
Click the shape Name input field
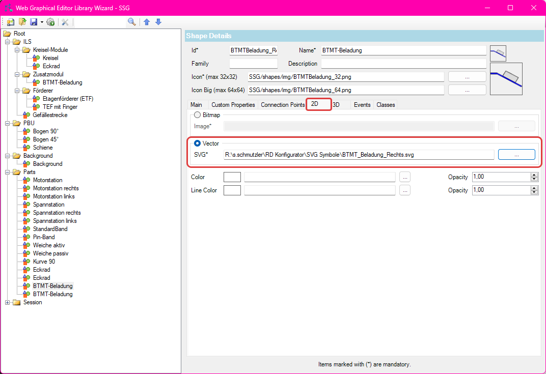(x=403, y=50)
